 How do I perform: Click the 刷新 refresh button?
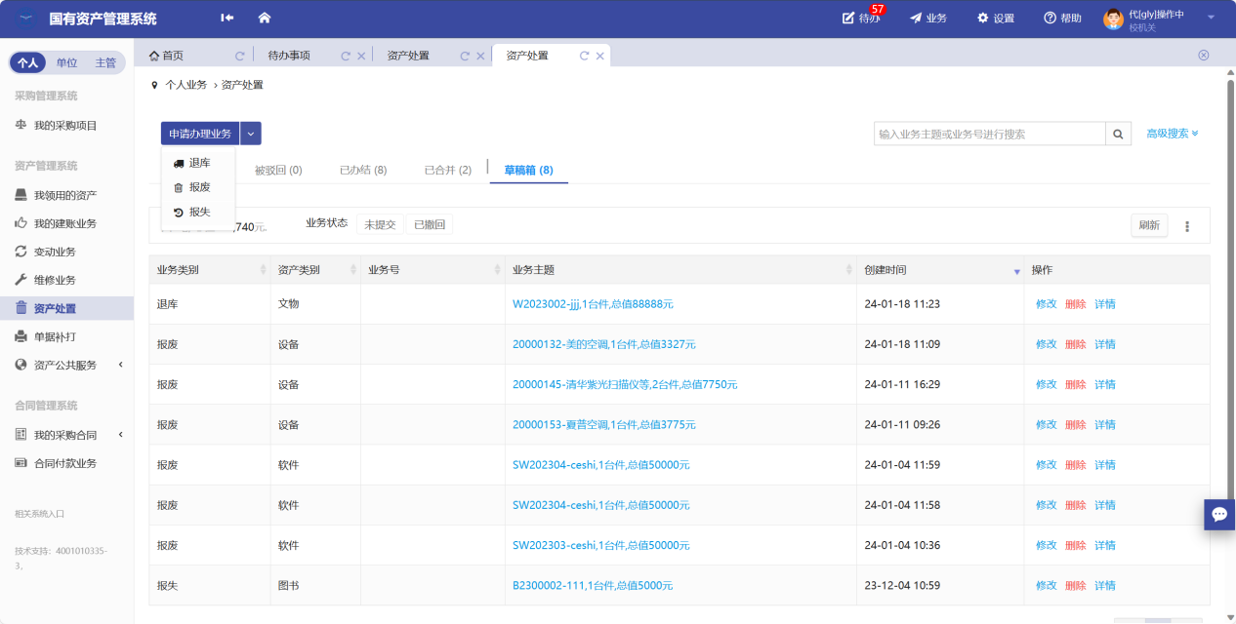(x=1149, y=225)
